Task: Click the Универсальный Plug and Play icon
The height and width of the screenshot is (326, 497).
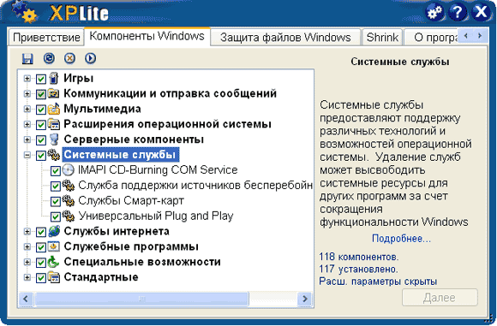Action: [x=69, y=216]
